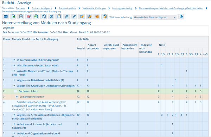Go to Startseite breadcrumb link
Viewport: 211px width, 137px height.
[20, 8]
